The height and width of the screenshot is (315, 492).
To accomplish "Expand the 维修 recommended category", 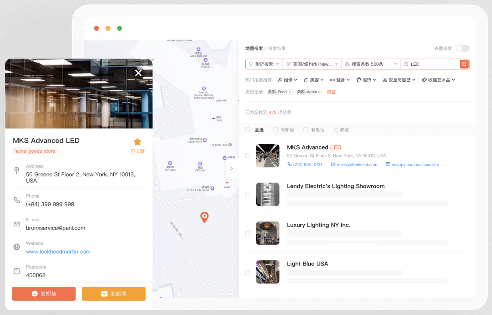I will tap(287, 80).
